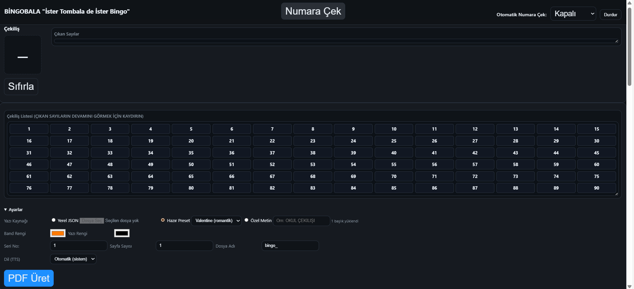This screenshot has height=289, width=634.
Task: Select the Yerel JSON radio button
Action: tap(54, 220)
